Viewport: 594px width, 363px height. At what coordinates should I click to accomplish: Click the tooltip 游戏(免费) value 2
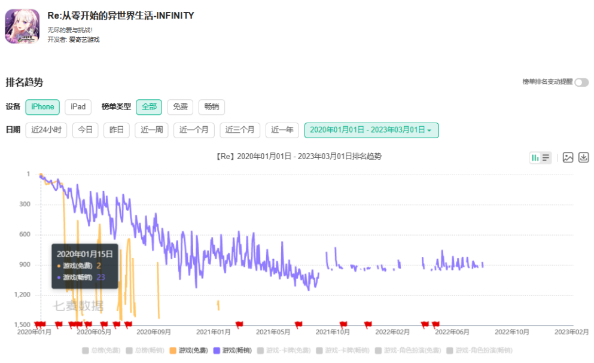(x=99, y=266)
